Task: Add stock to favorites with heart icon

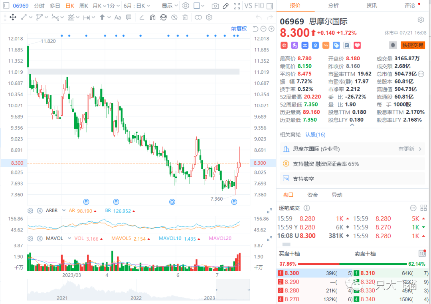Action: [x=357, y=45]
